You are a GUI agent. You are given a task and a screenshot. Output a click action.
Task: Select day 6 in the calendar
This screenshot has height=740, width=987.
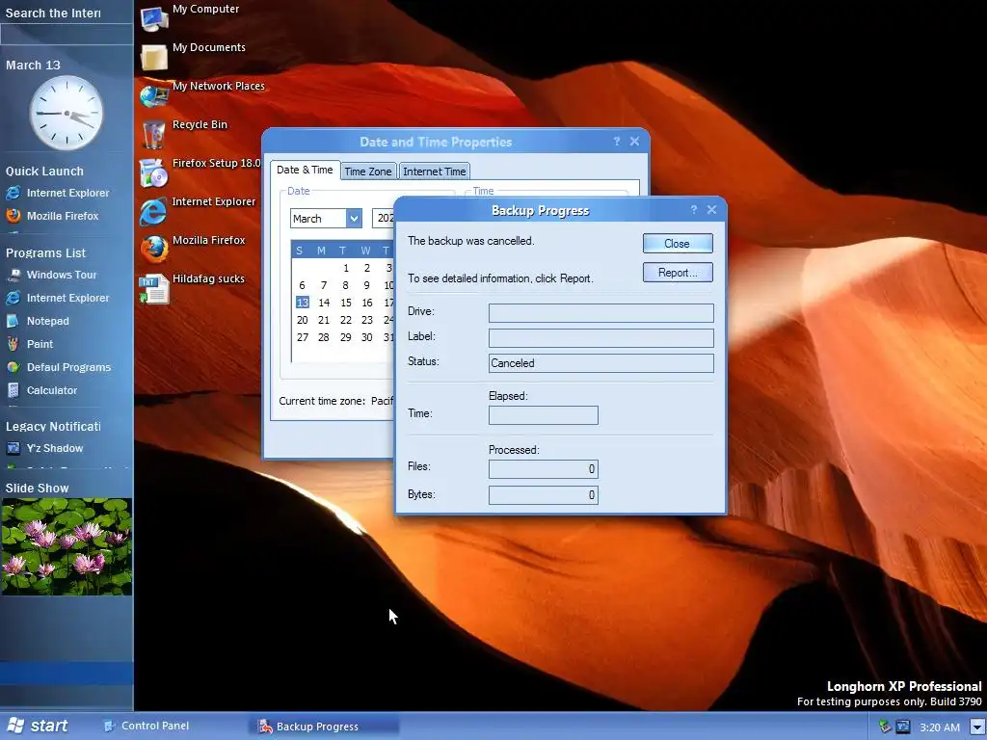click(x=302, y=285)
